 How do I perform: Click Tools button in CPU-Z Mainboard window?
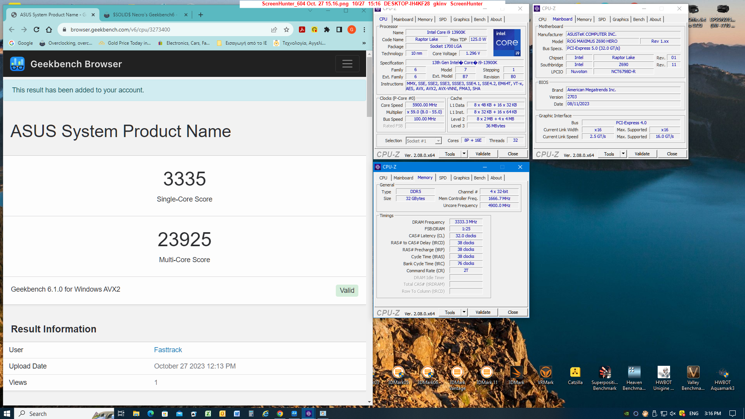[x=609, y=154]
